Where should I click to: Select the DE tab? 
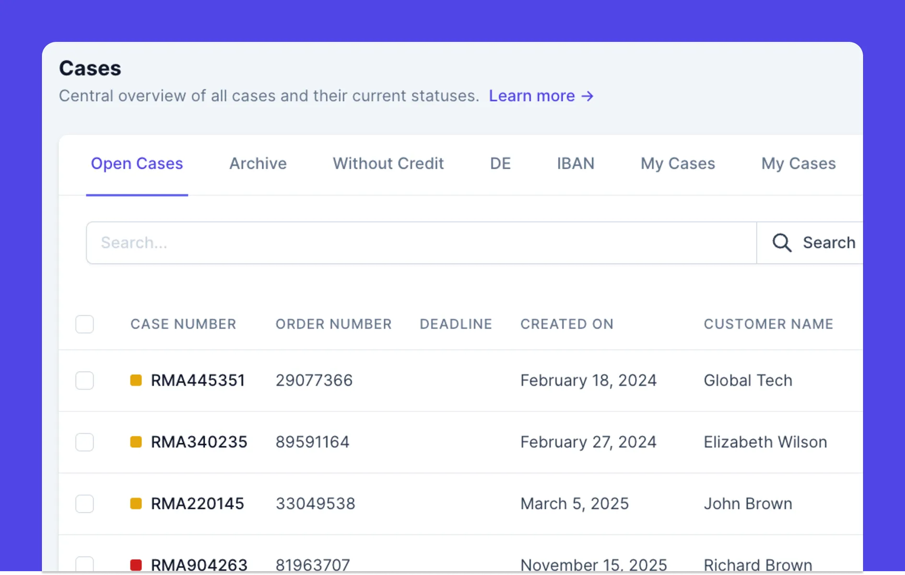point(500,164)
